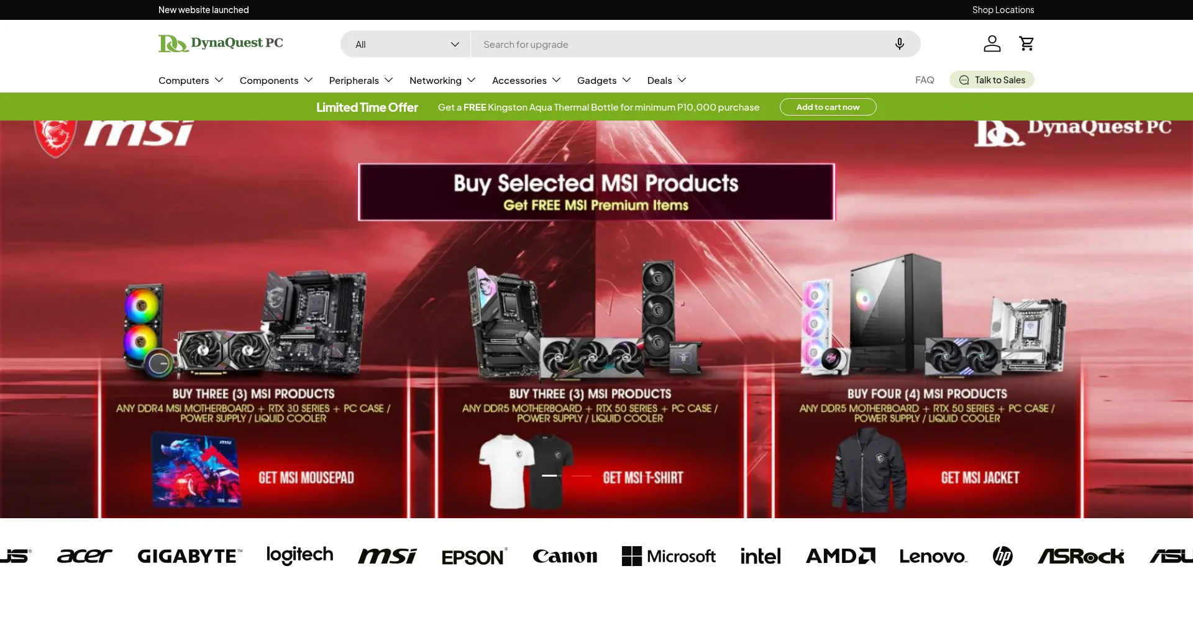
Task: Open the Networking menu
Action: click(442, 80)
